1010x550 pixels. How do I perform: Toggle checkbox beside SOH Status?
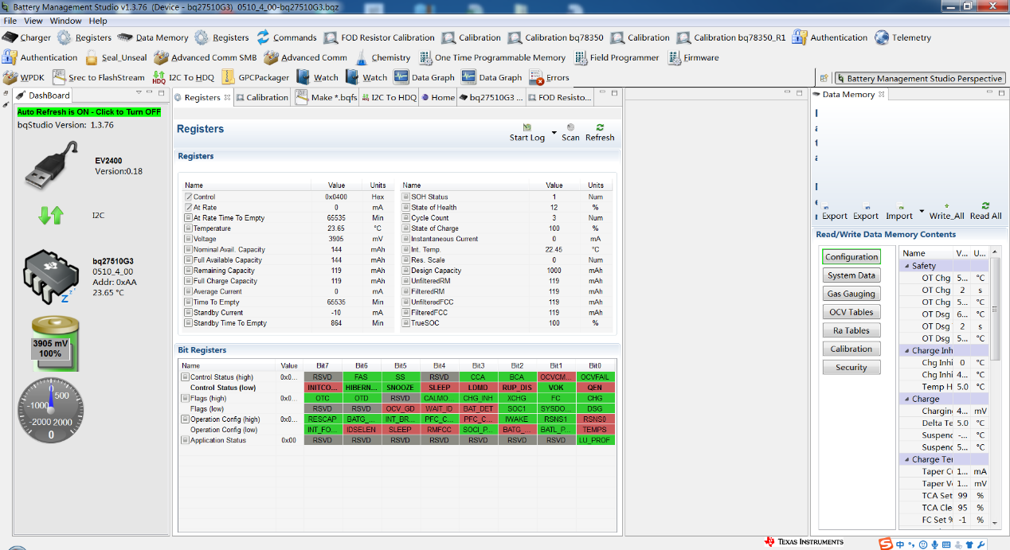pyautogui.click(x=406, y=197)
